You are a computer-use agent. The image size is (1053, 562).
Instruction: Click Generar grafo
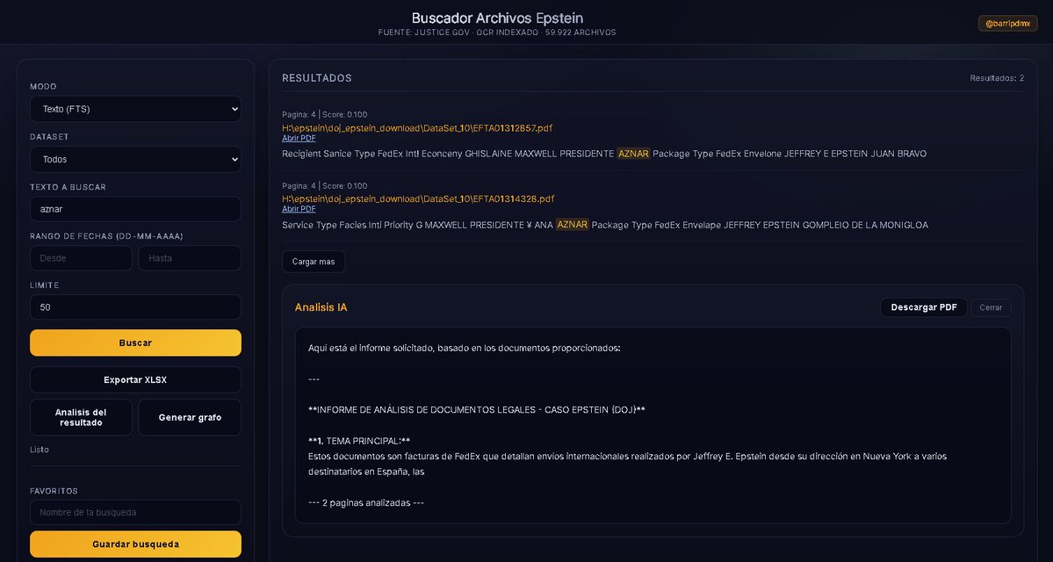[x=190, y=416]
